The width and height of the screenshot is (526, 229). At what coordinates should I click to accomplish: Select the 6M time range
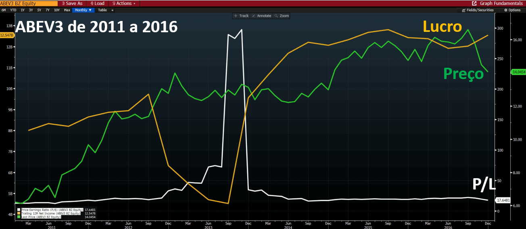point(4,10)
